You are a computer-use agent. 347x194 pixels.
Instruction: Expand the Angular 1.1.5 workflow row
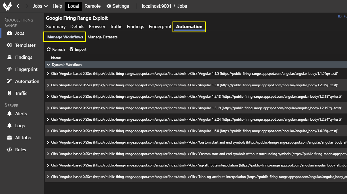point(48,74)
